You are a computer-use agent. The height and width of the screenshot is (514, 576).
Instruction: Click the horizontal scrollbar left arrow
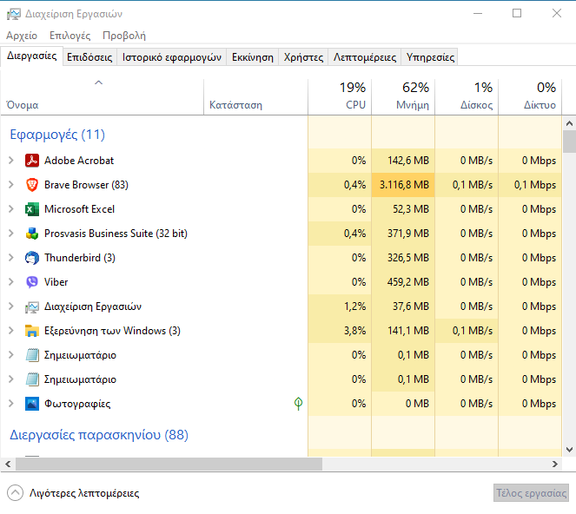pos(8,464)
